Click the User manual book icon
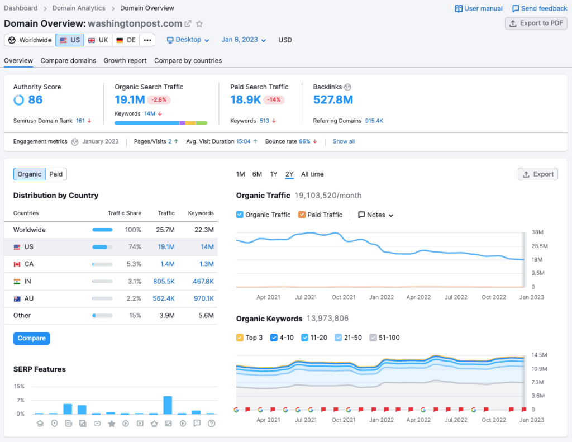Image resolution: width=572 pixels, height=442 pixels. coord(458,9)
